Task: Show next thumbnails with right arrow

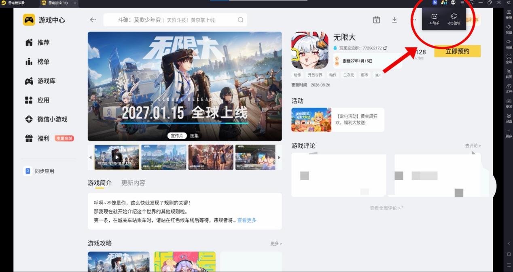Action: point(279,157)
